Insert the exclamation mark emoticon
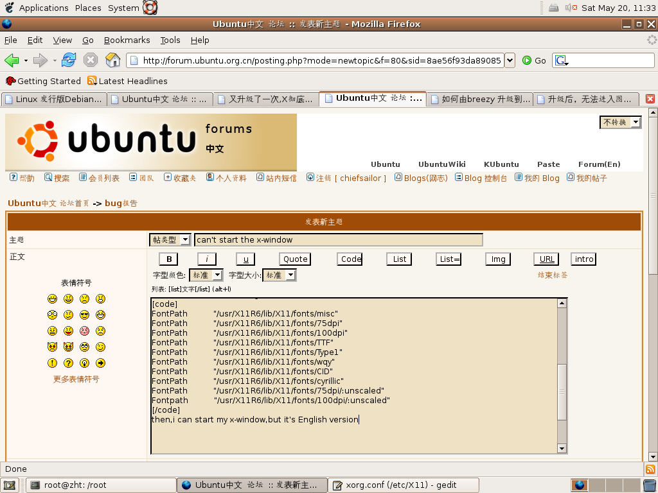The height and width of the screenshot is (493, 658). tap(53, 363)
